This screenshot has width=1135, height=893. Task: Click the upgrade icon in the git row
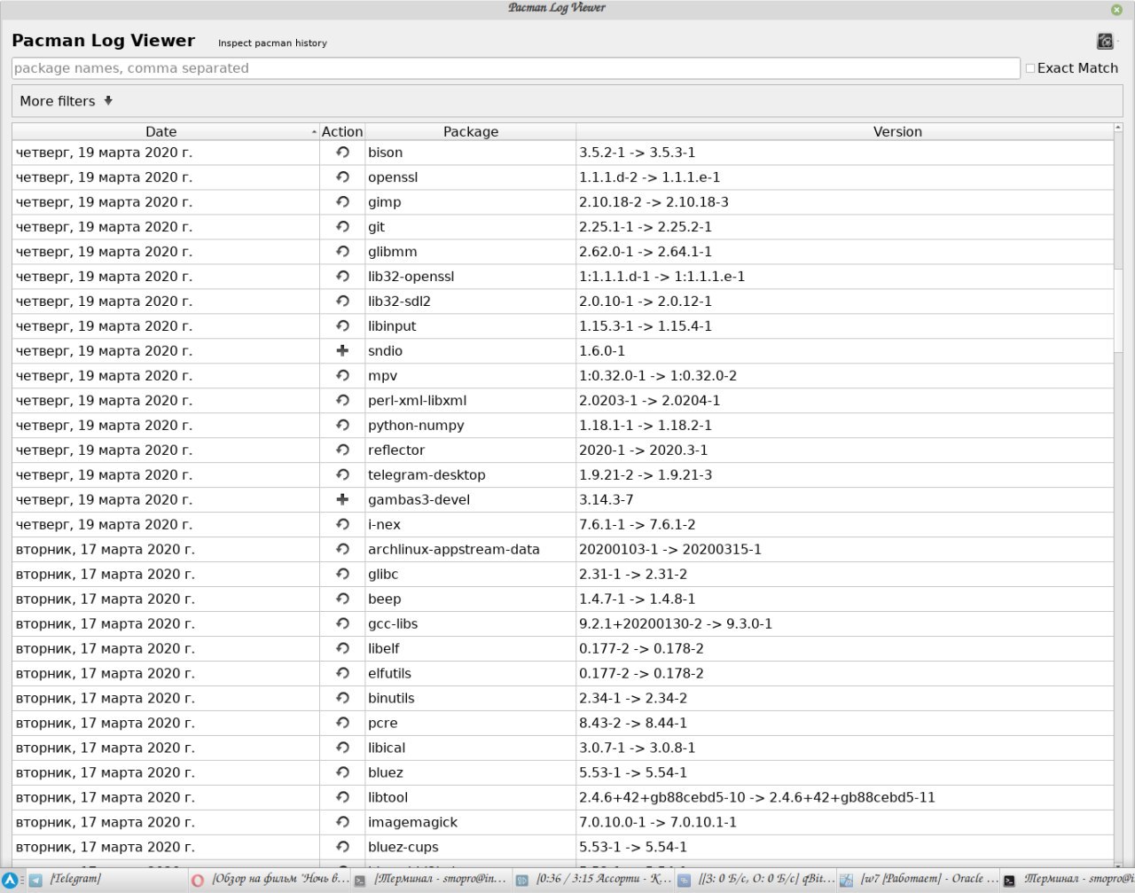(342, 227)
